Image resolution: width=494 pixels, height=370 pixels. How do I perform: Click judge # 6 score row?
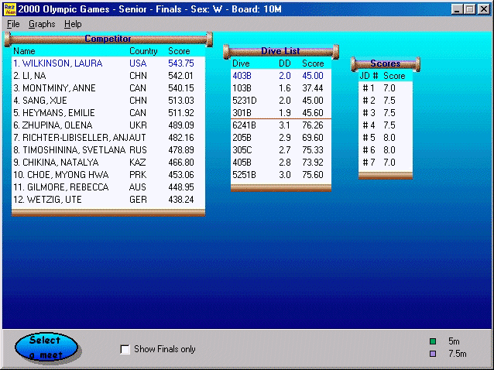[386, 150]
